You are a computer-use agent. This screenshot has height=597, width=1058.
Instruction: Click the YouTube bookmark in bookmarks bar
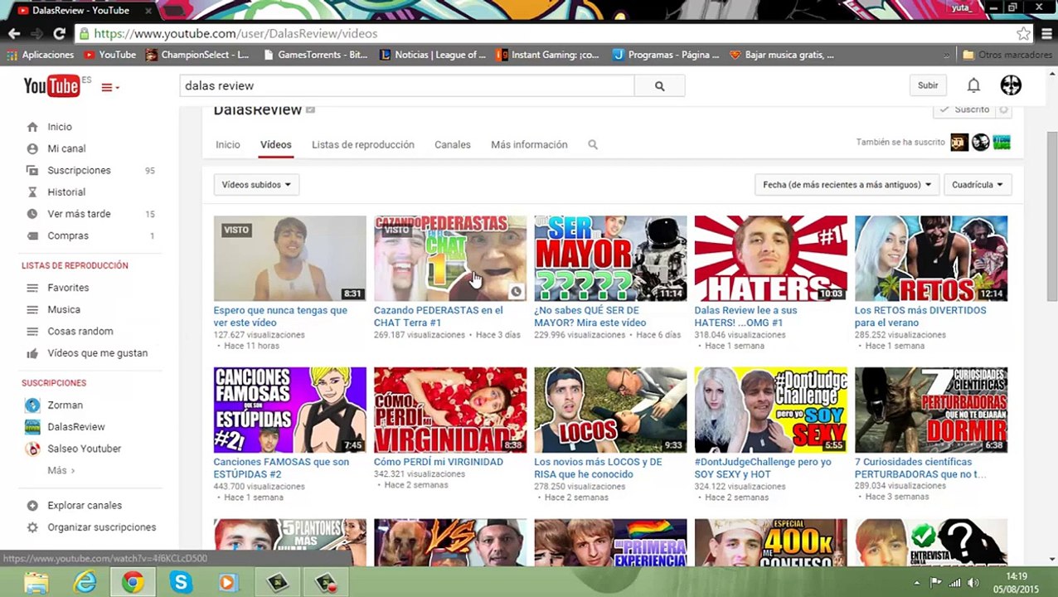pos(109,55)
